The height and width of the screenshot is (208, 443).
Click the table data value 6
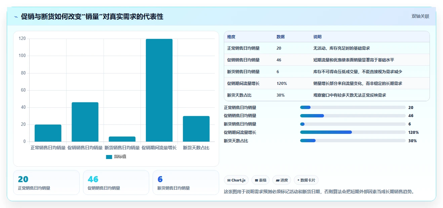pyautogui.click(x=278, y=72)
